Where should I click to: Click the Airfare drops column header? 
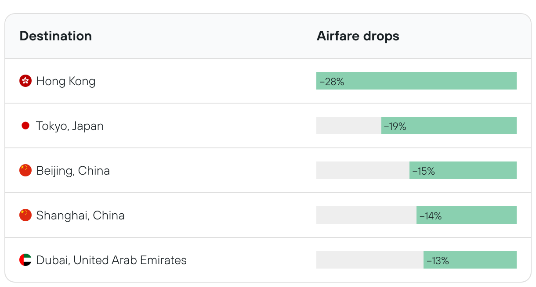point(358,36)
